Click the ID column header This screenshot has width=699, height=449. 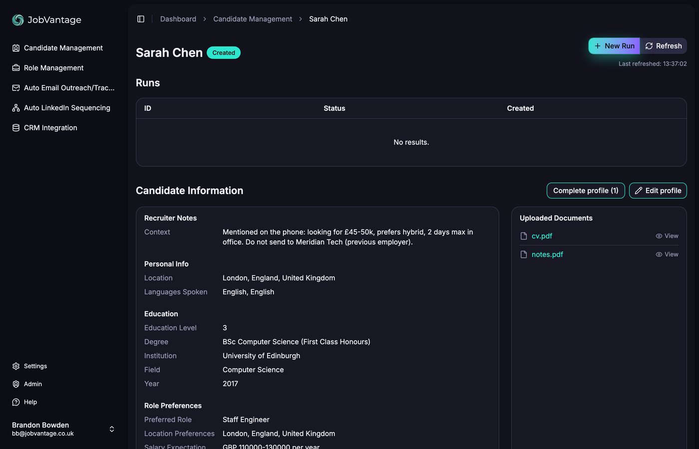(x=148, y=108)
